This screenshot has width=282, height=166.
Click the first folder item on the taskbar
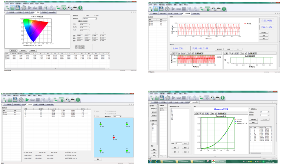(167, 162)
